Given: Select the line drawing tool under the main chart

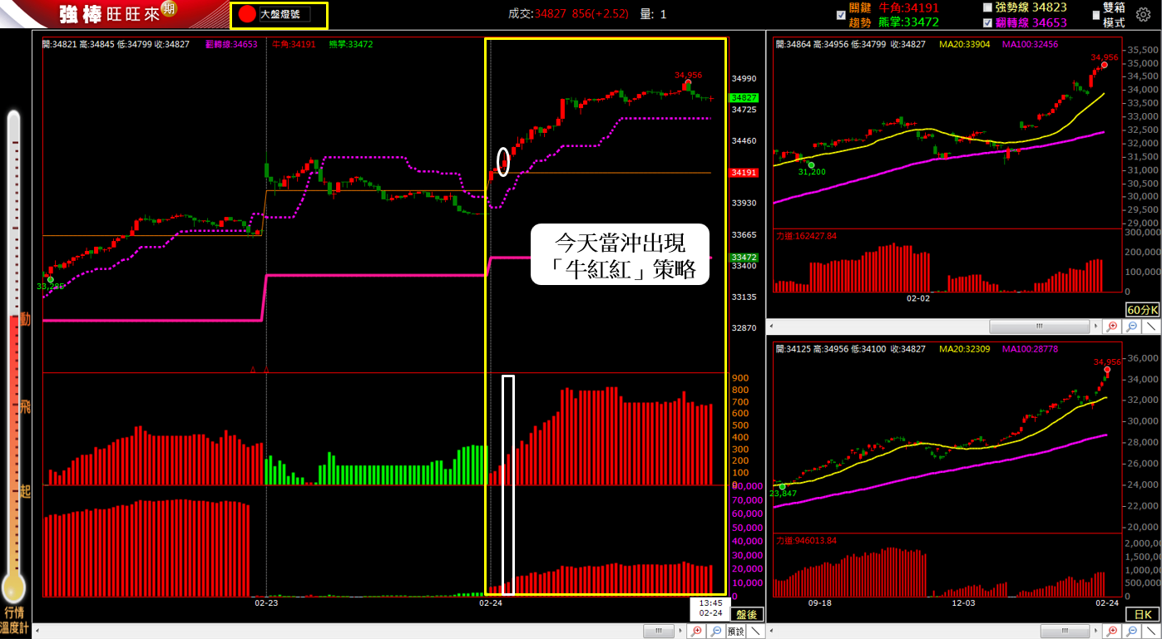Looking at the screenshot, I should [755, 632].
